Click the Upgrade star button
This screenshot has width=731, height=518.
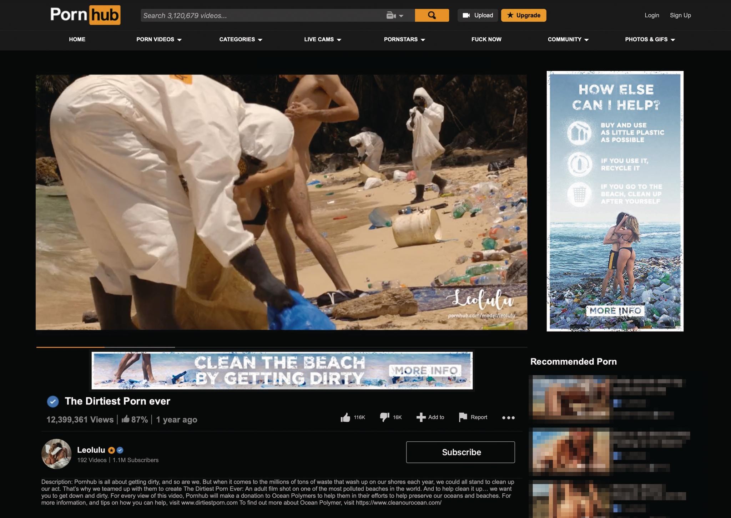(x=523, y=15)
